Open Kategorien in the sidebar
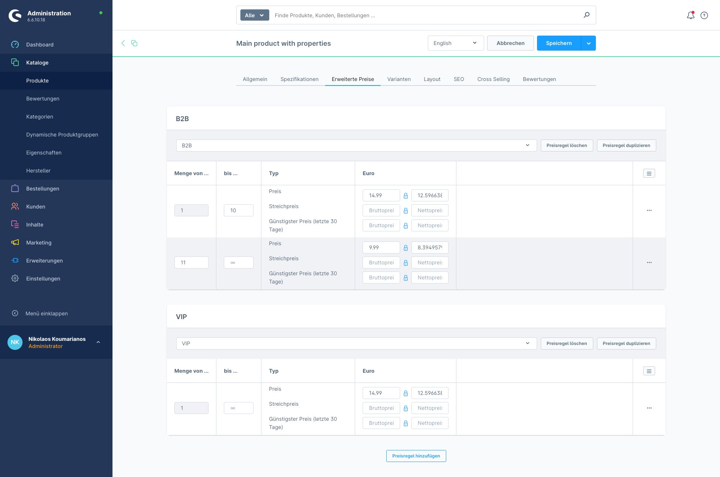Viewport: 720px width, 477px height. coord(56,117)
